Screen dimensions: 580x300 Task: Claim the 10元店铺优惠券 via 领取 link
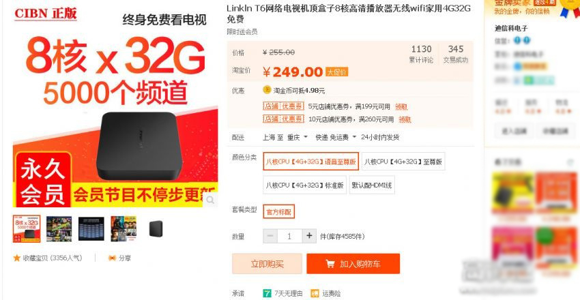point(405,119)
